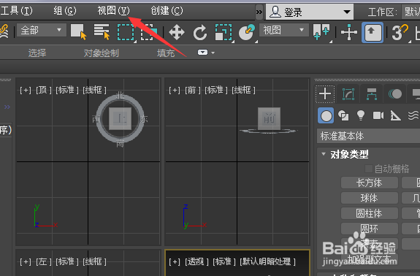The height and width of the screenshot is (276, 420).
Task: Click the [左] viewport label
Action: coord(44,261)
